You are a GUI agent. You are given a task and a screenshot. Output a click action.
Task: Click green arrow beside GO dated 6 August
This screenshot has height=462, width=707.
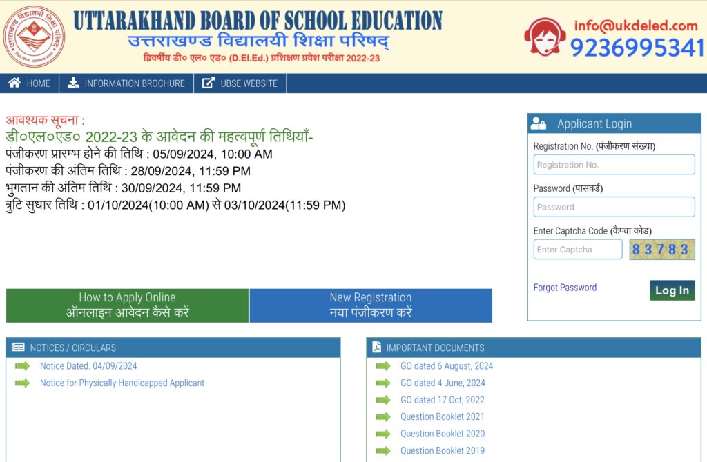382,366
